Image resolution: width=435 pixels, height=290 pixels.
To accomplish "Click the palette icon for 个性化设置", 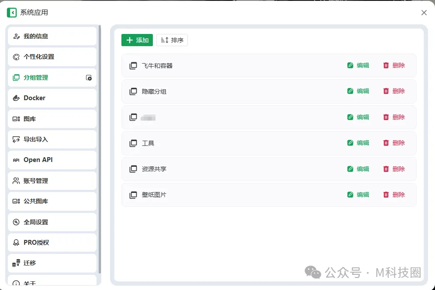I will pyautogui.click(x=16, y=57).
